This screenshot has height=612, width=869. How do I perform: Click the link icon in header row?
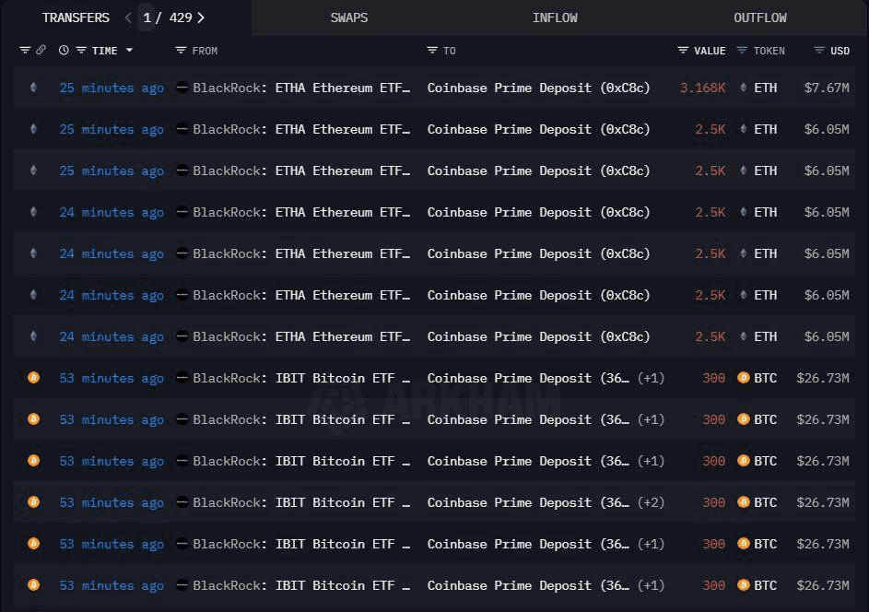click(41, 50)
